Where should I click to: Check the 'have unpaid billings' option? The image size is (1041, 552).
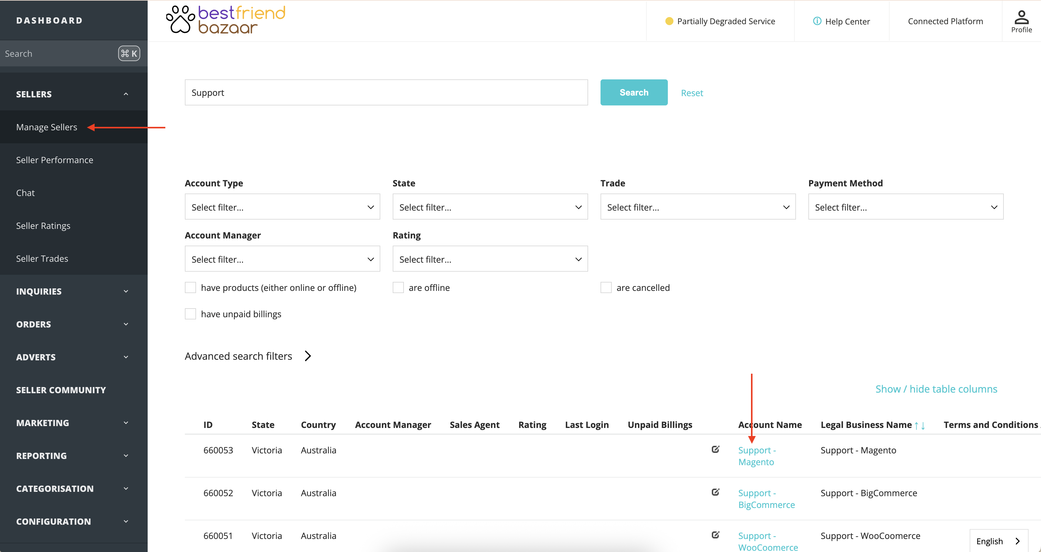[190, 314]
